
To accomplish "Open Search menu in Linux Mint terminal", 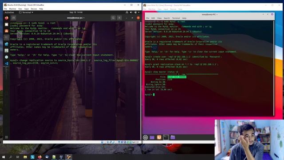I will click(167, 18).
